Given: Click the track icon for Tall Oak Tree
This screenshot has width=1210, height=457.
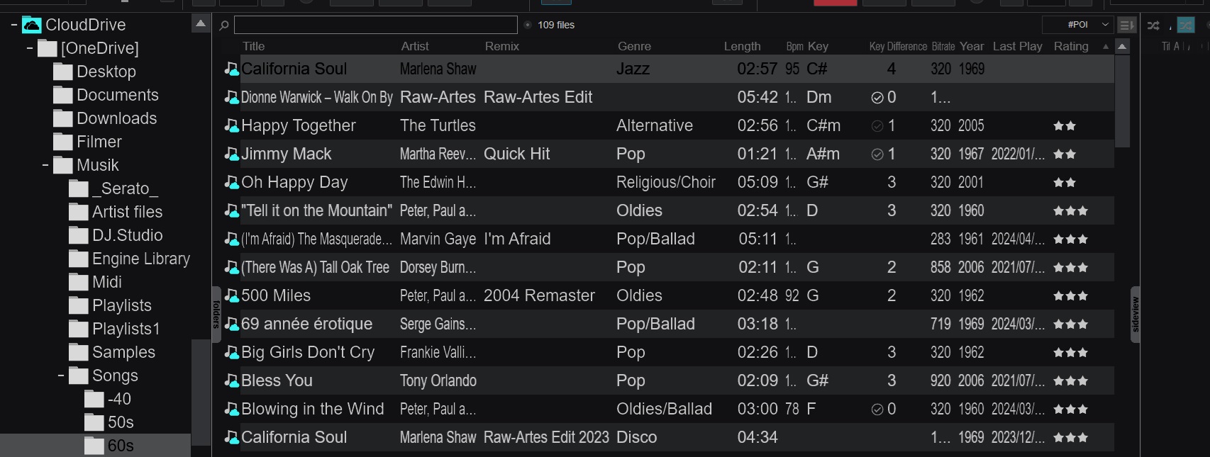Looking at the screenshot, I should tap(231, 267).
